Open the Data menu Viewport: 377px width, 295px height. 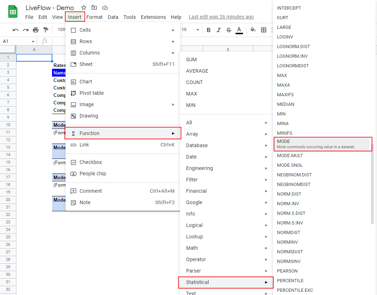point(113,17)
